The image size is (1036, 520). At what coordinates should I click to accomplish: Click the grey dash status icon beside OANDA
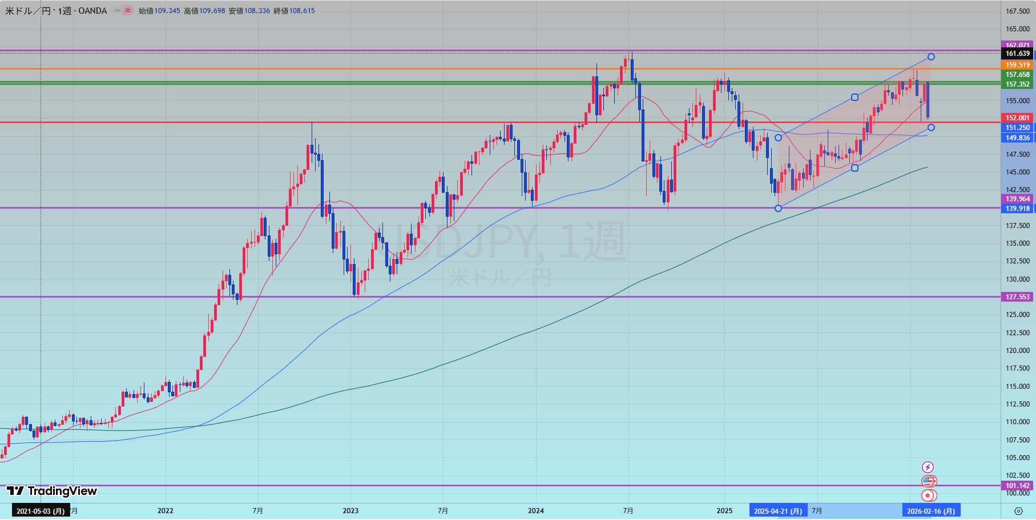point(118,11)
